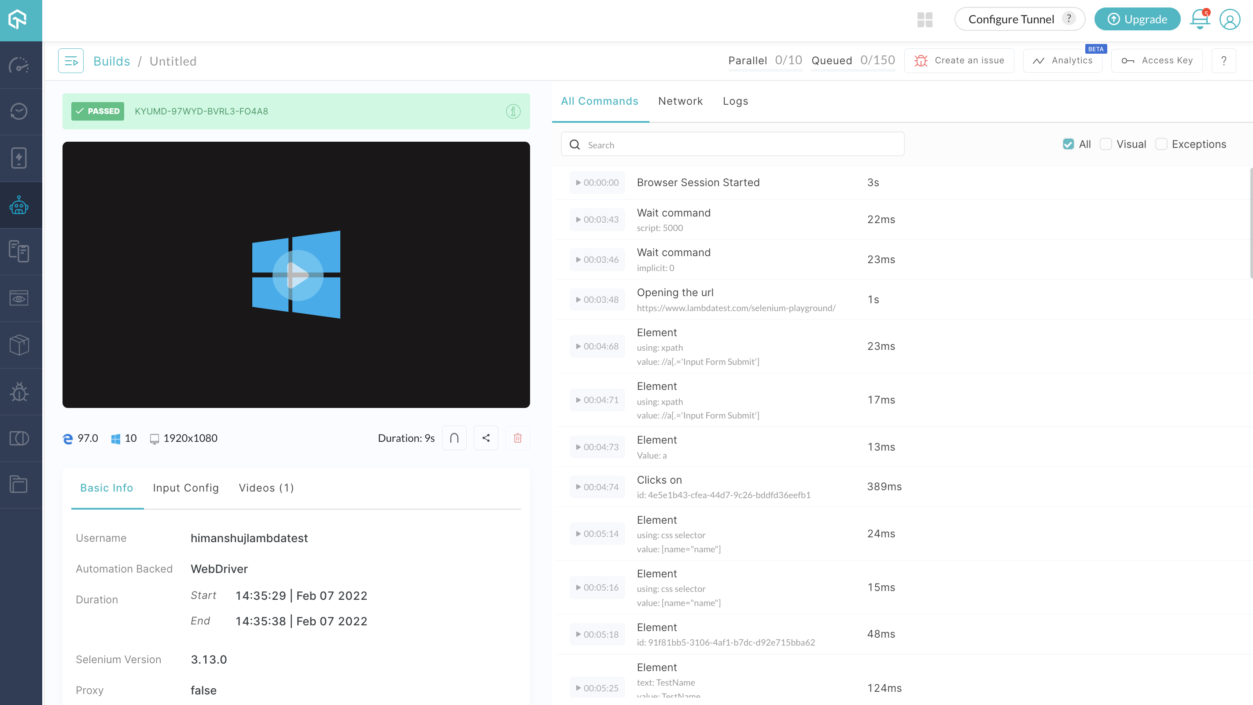Click the Configure Tunnel button
1253x705 pixels.
pyautogui.click(x=1020, y=19)
